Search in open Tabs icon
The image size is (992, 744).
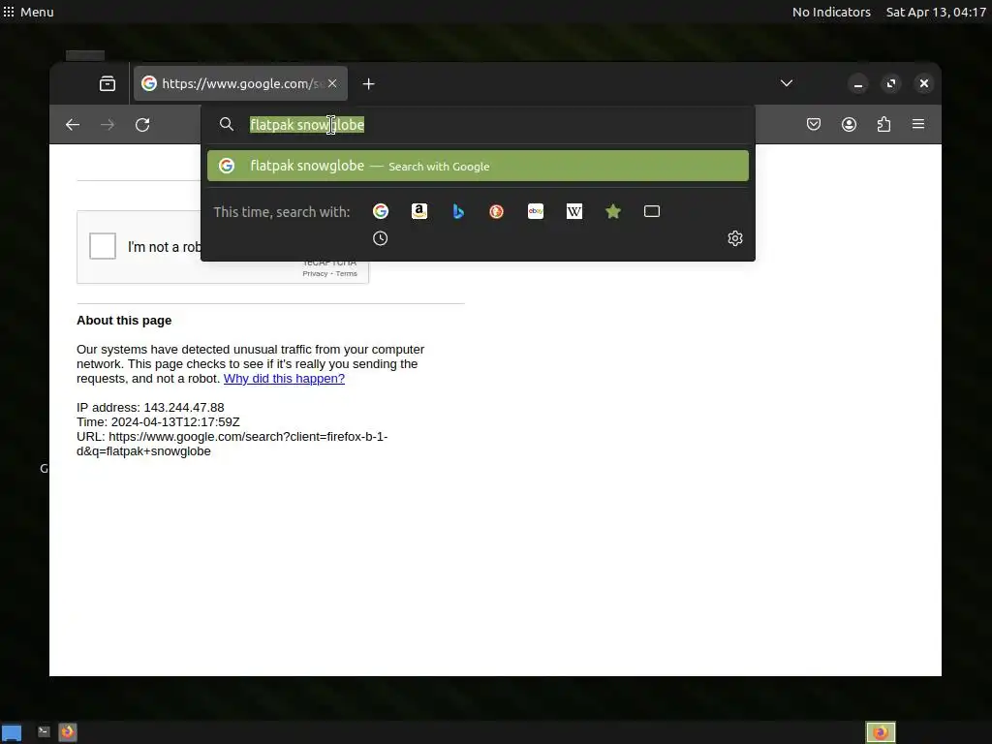[x=652, y=211]
